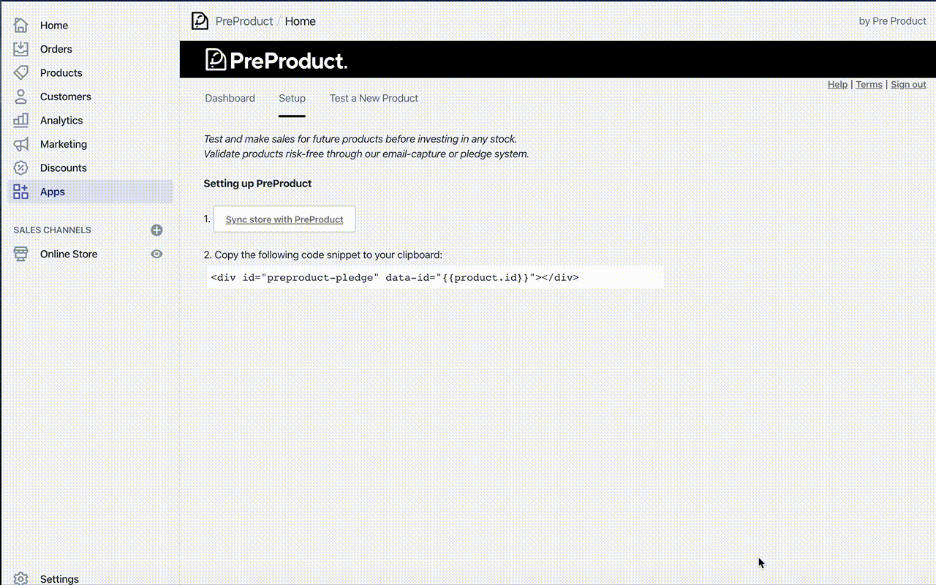This screenshot has width=936, height=585.
Task: Expand Sales Channels with the plus icon
Action: click(x=156, y=230)
